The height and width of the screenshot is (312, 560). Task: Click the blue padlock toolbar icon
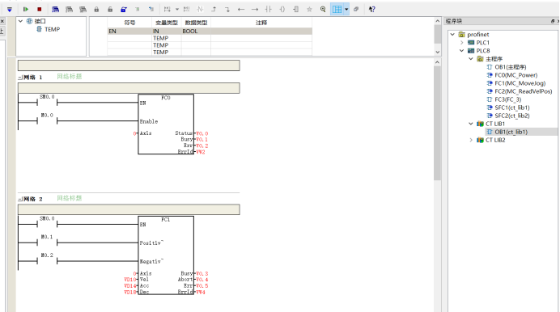(x=124, y=9)
